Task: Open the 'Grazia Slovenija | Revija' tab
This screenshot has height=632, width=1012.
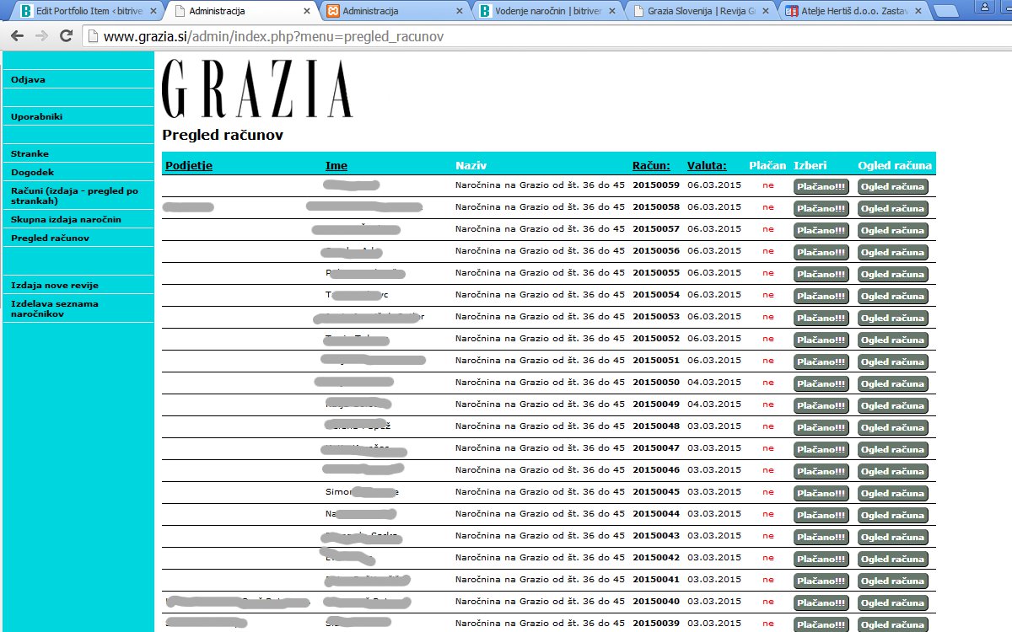Action: point(700,12)
